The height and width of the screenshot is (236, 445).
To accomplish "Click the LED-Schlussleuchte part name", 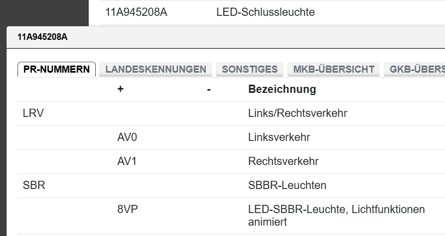I will tap(265, 12).
